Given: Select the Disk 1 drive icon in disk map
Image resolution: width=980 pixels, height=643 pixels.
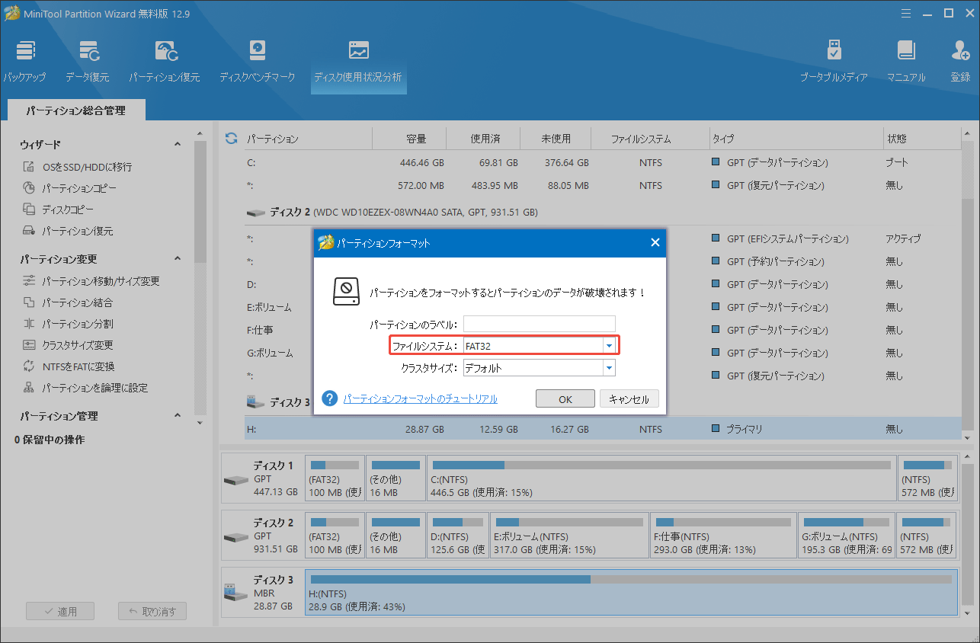Looking at the screenshot, I should [x=235, y=480].
